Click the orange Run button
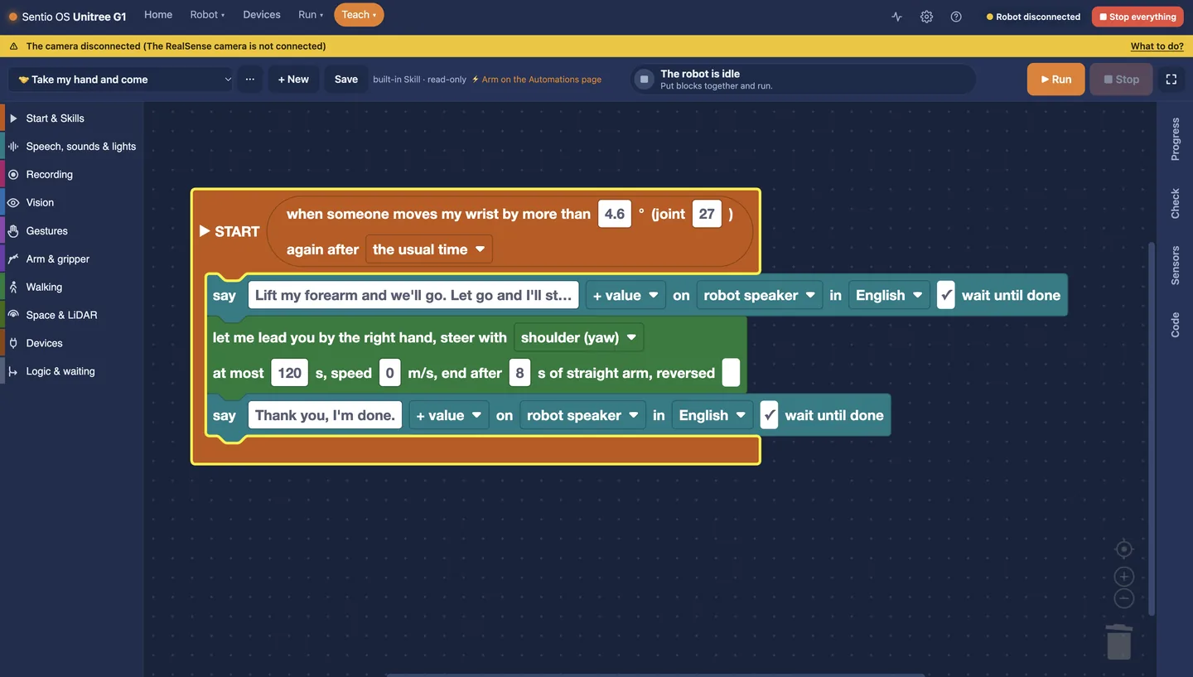The width and height of the screenshot is (1193, 677). (x=1055, y=80)
